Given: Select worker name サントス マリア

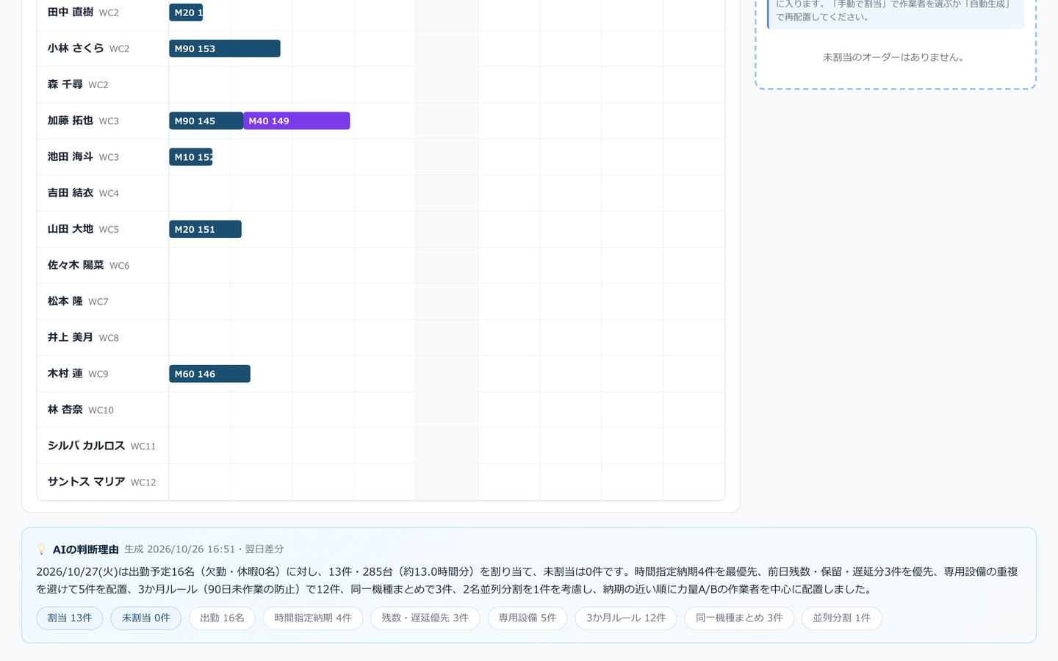Looking at the screenshot, I should (87, 482).
